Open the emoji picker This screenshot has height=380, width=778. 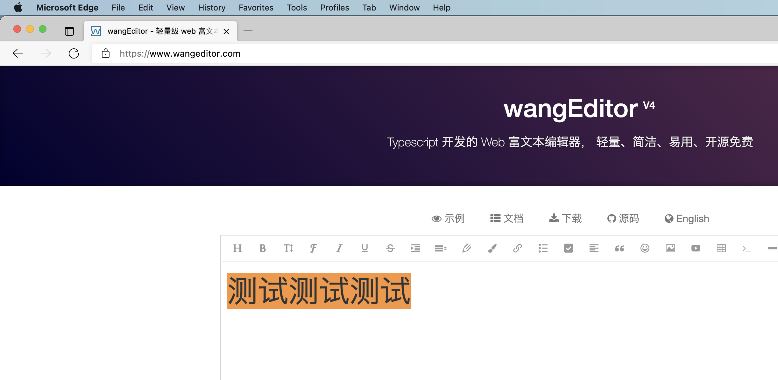pos(645,248)
